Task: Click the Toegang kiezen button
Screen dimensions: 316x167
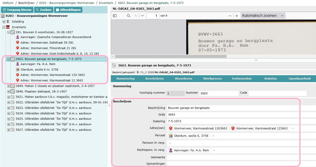Action: click(x=17, y=10)
